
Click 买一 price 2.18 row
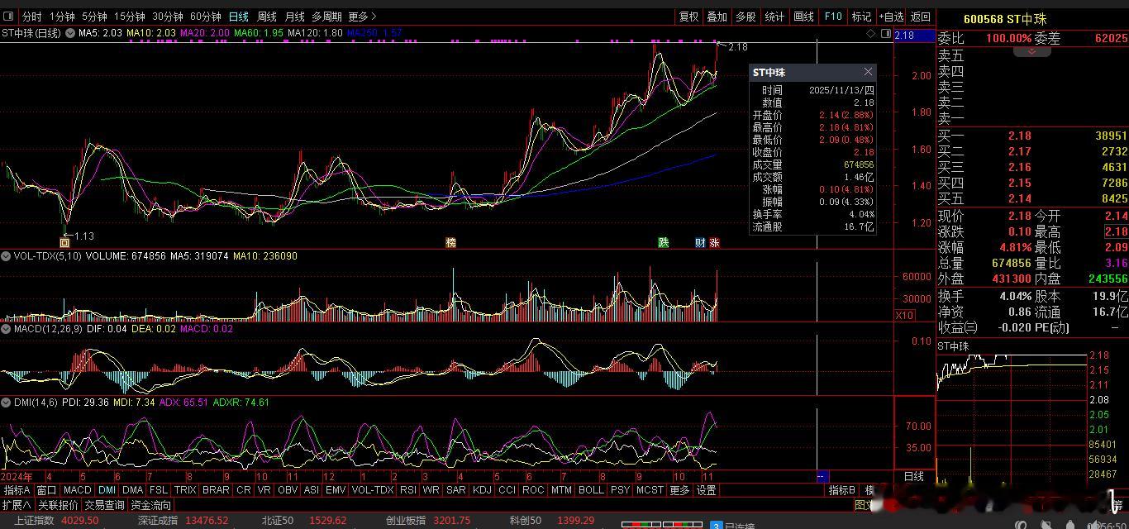point(1032,136)
